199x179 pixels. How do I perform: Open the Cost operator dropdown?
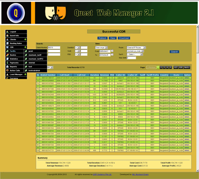point(78,51)
